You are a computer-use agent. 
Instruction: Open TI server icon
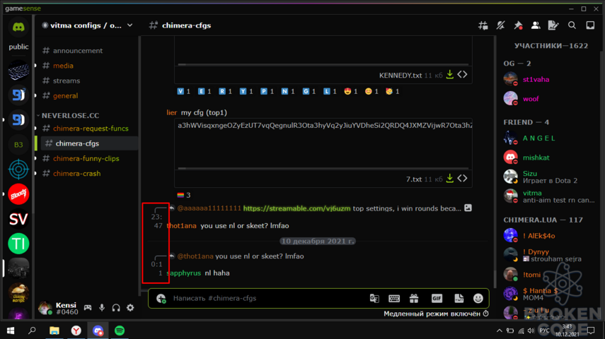[x=18, y=244]
